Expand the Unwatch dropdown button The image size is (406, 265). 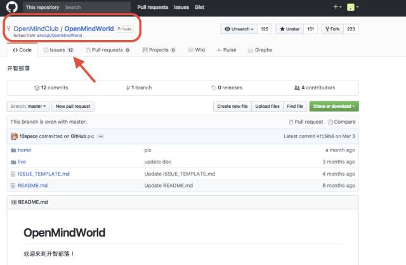pos(239,29)
